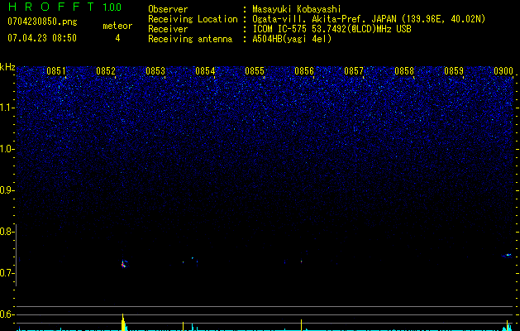Click the 0856 time marker
520x331 pixels.
click(x=304, y=71)
